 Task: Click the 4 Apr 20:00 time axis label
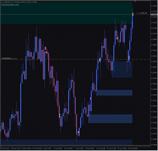pyautogui.click(x=58, y=148)
